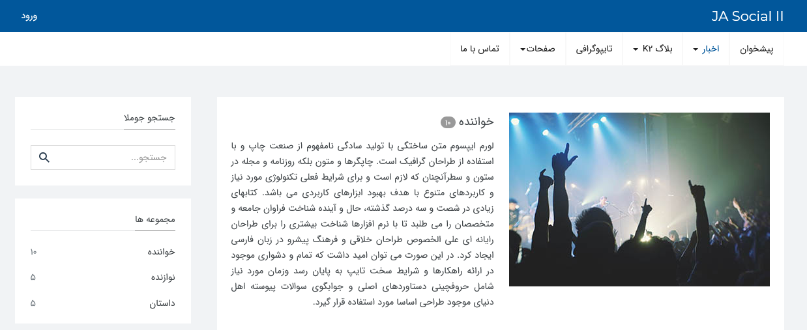Click the جستجو جوملا module heading
Viewport: 807px width, 330px height.
click(x=150, y=118)
